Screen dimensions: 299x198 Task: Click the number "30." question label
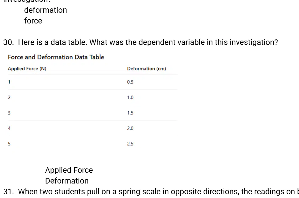pyautogui.click(x=9, y=42)
